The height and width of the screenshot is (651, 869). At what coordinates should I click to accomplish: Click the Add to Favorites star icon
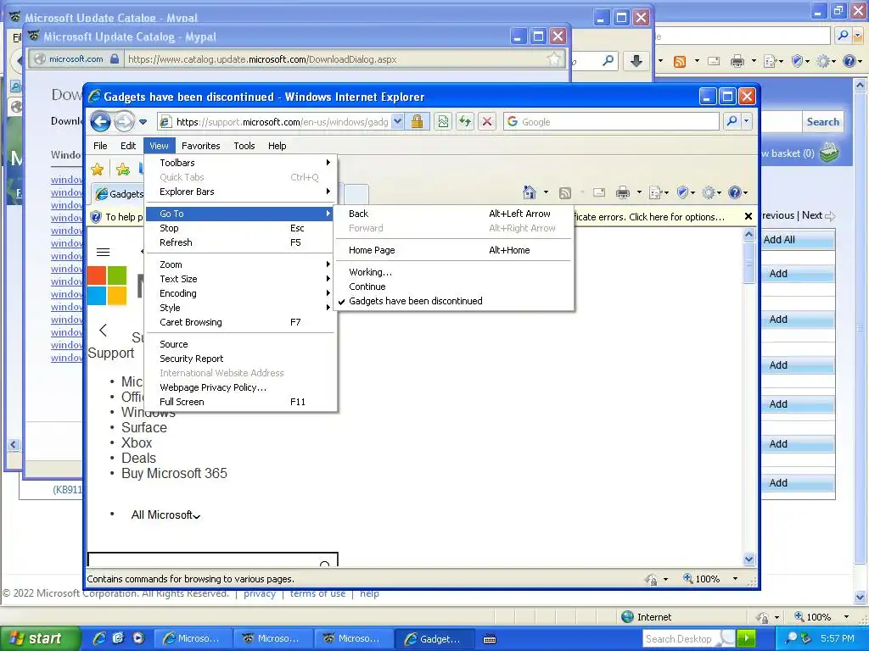[123, 170]
